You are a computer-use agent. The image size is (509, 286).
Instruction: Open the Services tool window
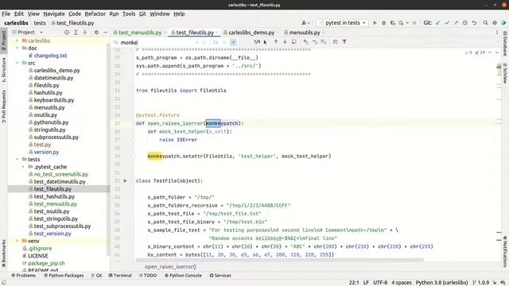tap(220, 276)
